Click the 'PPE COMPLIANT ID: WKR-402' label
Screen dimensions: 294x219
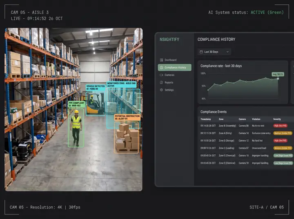click(77, 104)
